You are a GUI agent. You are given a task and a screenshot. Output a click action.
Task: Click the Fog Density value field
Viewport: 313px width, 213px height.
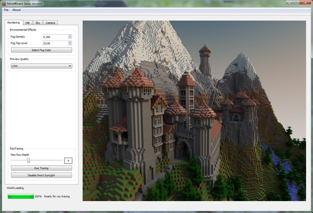pyautogui.click(x=55, y=37)
